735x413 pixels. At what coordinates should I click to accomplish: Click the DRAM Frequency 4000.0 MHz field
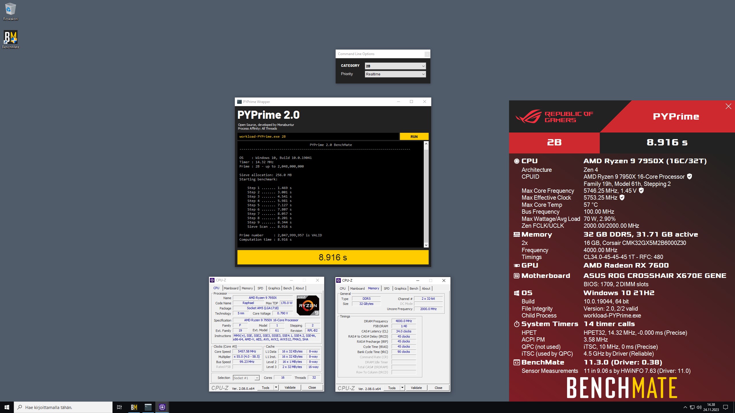(x=404, y=321)
